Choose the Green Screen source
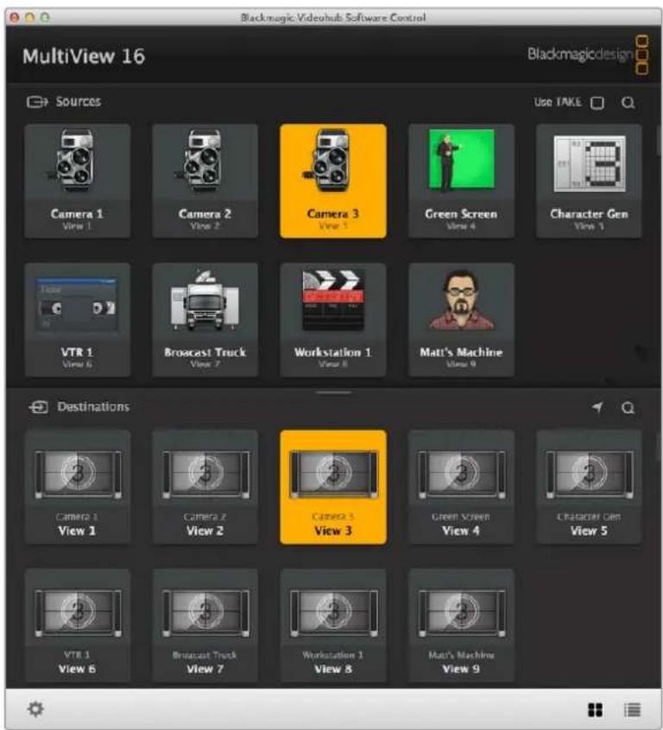Viewport: 663px width, 730px height. coord(461,181)
